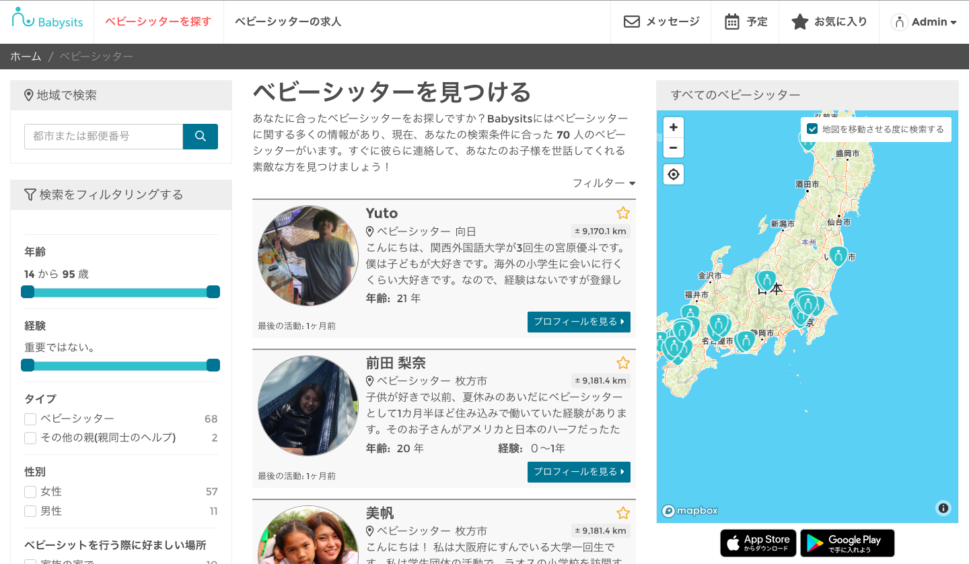
Task: Click the babysitter marker east of 名古屋市
Action: 719,325
